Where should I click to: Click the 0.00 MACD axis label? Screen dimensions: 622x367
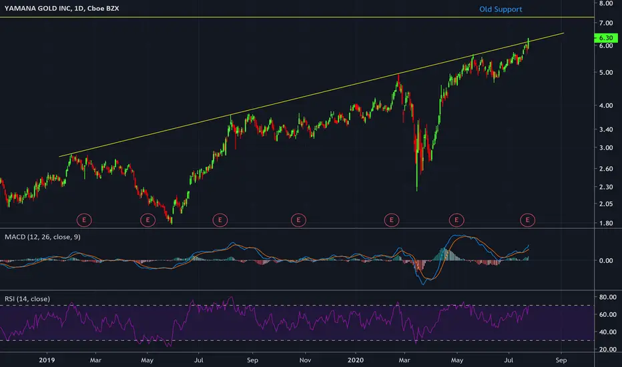coord(606,261)
